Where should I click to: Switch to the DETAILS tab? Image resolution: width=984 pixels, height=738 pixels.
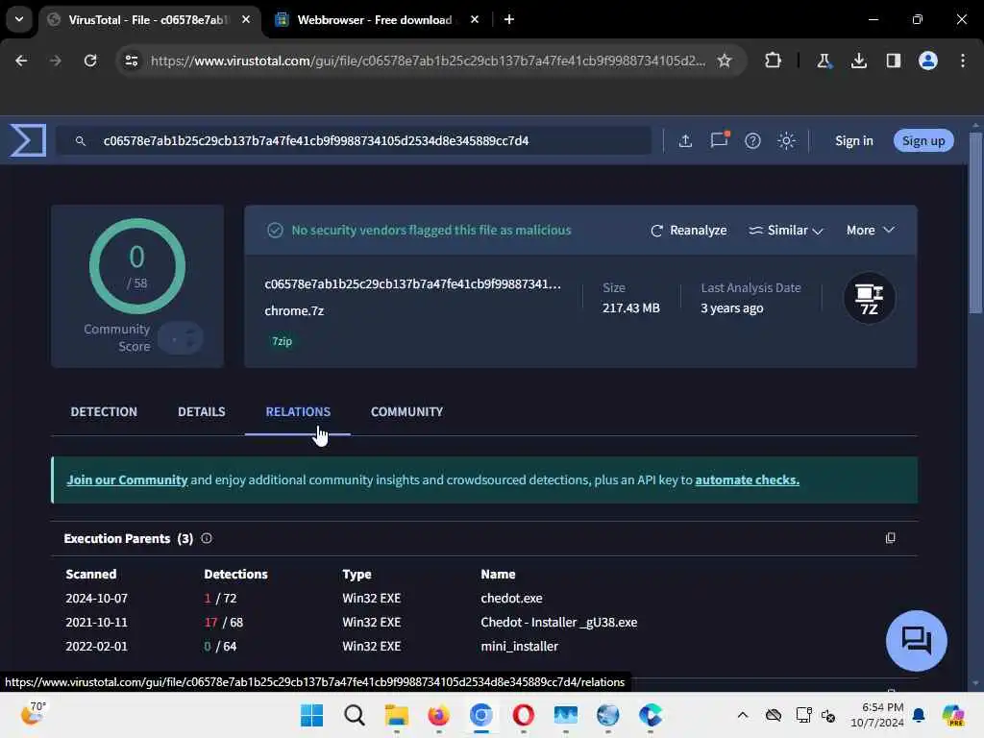pyautogui.click(x=202, y=411)
